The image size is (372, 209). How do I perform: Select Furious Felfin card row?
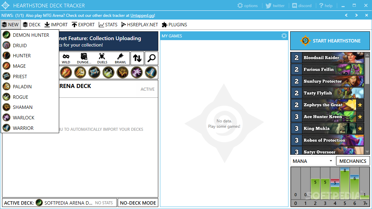[327, 69]
